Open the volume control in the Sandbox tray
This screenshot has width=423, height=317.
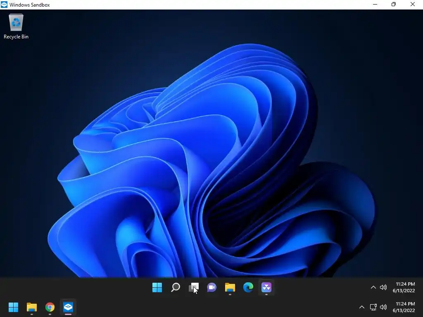(x=383, y=287)
